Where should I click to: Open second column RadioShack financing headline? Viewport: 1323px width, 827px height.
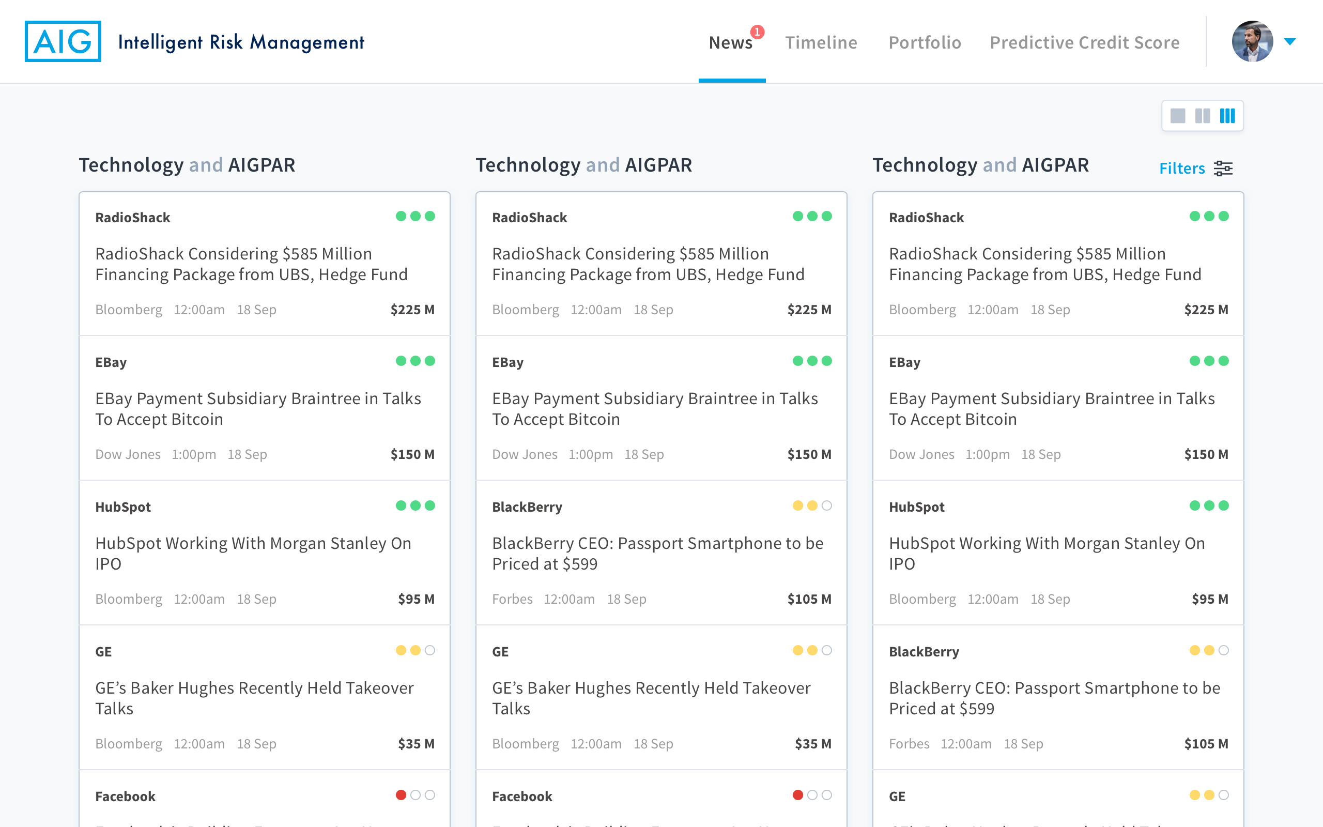649,264
